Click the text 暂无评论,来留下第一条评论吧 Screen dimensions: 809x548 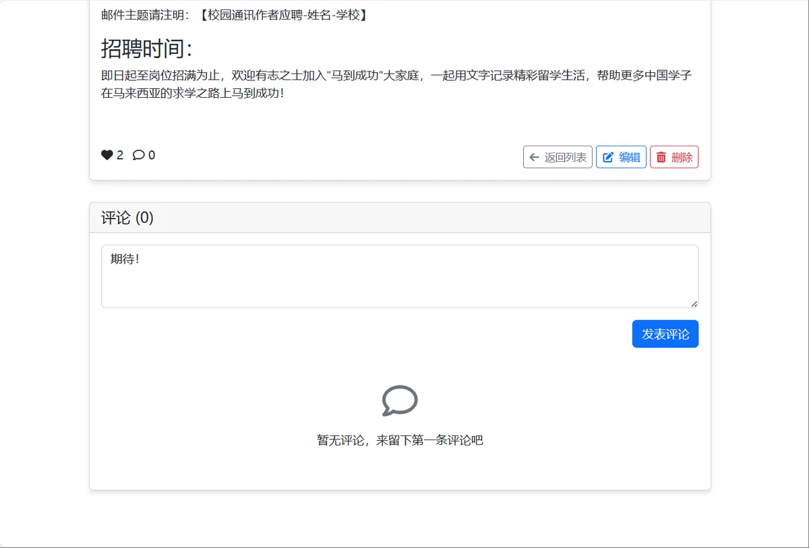point(400,441)
